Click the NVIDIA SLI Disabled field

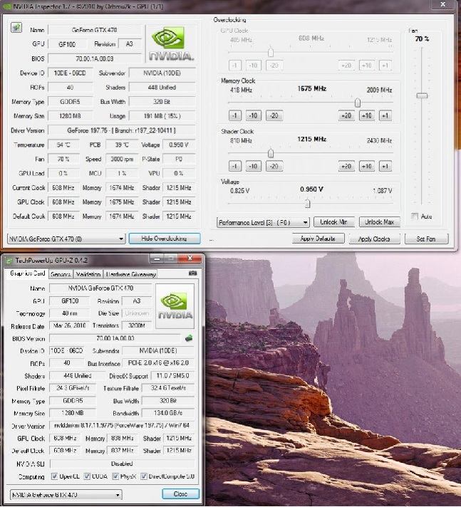[122, 464]
